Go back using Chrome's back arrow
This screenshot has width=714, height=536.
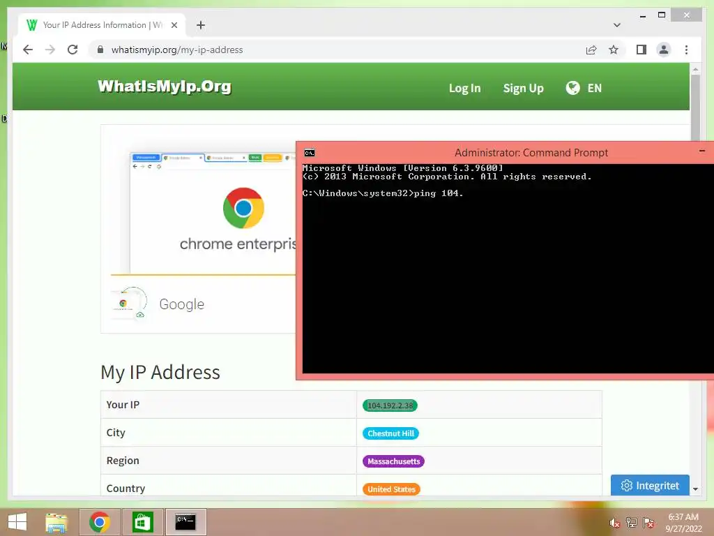click(28, 50)
